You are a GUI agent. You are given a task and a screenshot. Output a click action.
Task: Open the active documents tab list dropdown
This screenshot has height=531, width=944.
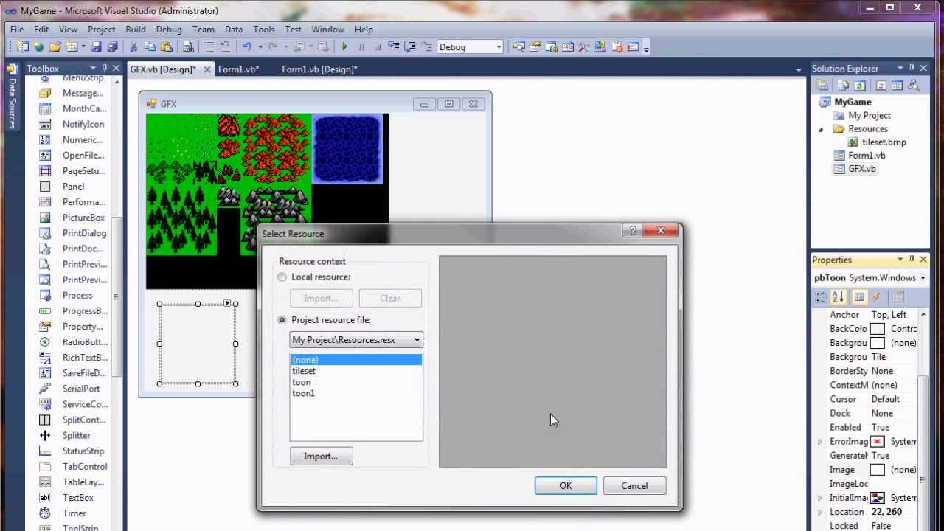coord(799,69)
